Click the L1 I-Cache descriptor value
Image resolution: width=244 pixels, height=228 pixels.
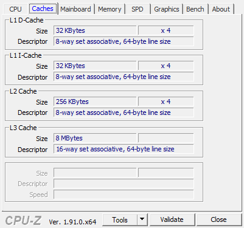coord(124,77)
